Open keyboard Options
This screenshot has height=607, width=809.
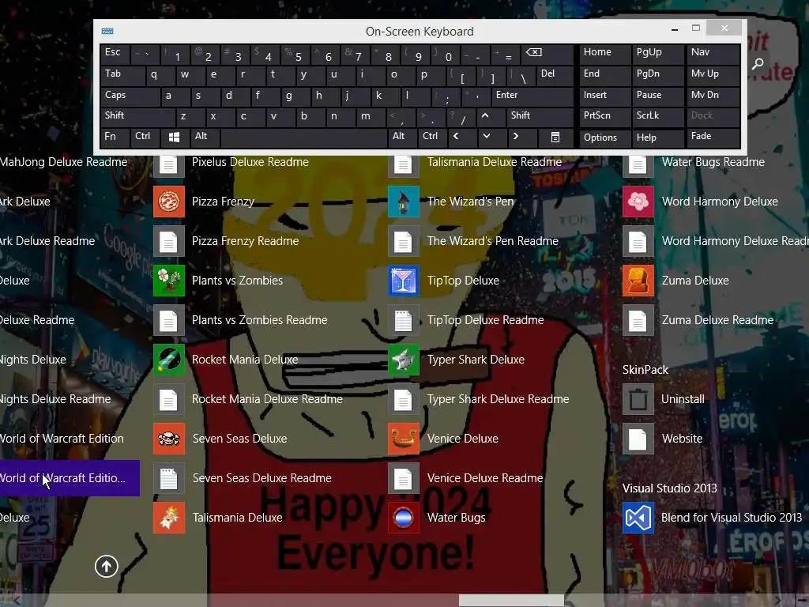(x=604, y=138)
